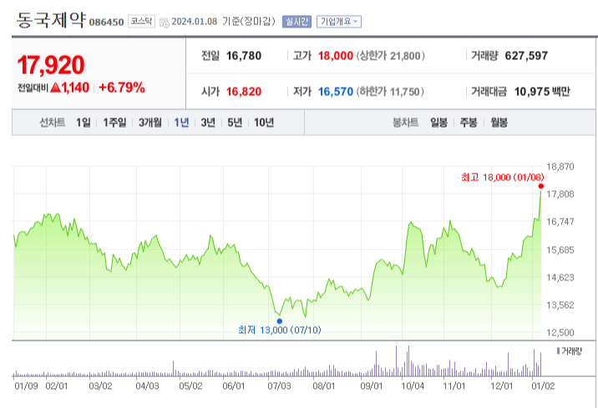Click the 거래대금 value 10,975

[x=532, y=92]
